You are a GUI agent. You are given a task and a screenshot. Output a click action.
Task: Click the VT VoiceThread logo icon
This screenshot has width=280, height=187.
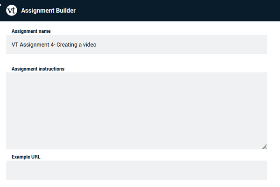click(x=12, y=10)
